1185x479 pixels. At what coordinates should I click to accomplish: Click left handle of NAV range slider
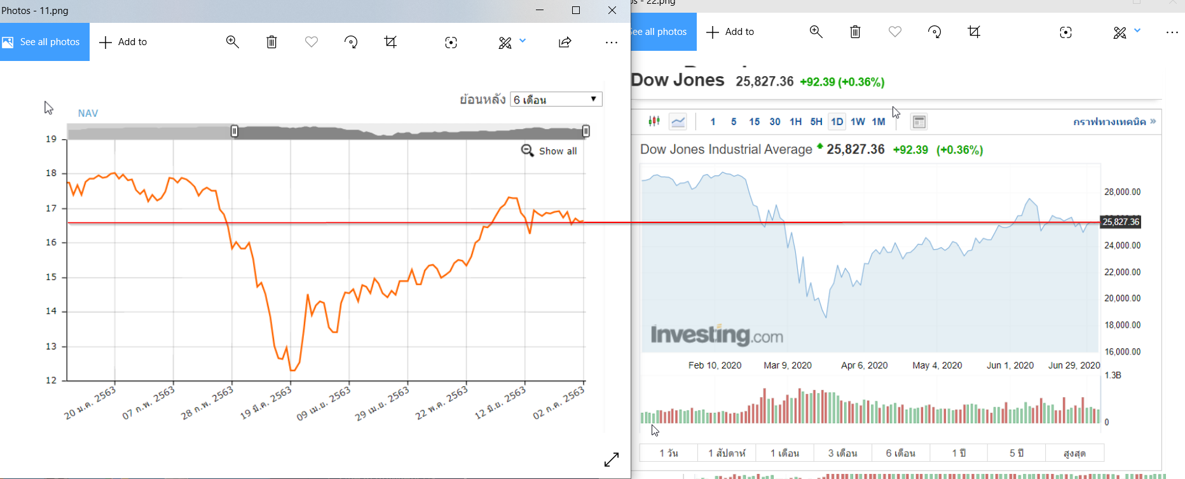click(x=235, y=132)
